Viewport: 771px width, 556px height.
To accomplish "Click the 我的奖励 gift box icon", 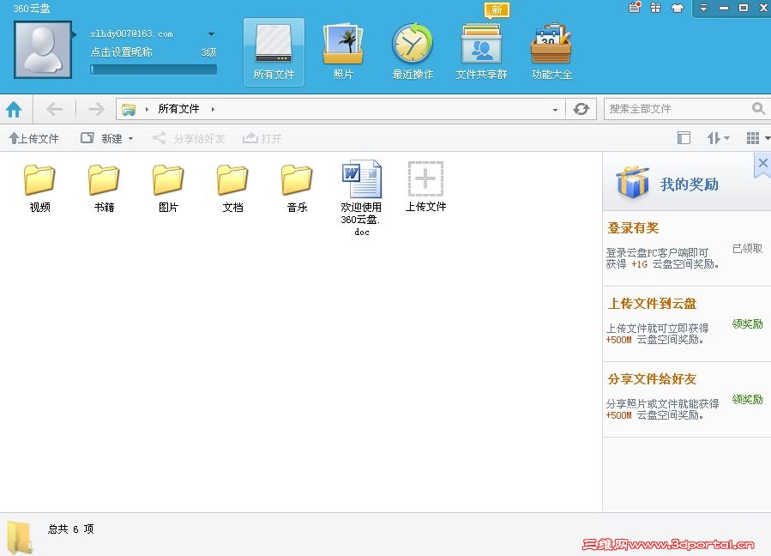I will click(x=632, y=182).
